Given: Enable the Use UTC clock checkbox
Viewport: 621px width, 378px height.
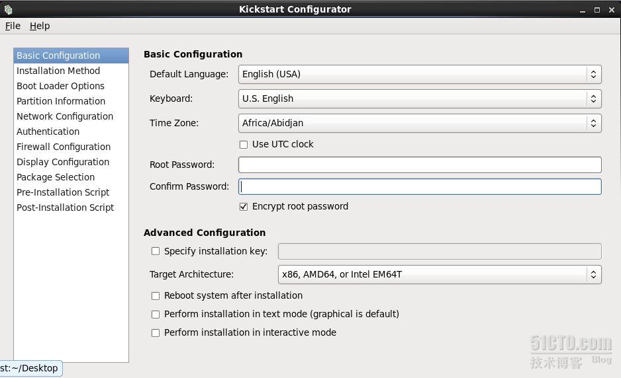Looking at the screenshot, I should click(x=244, y=145).
